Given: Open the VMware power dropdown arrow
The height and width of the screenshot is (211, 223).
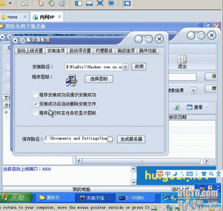Looking at the screenshot, I should coord(10,3).
